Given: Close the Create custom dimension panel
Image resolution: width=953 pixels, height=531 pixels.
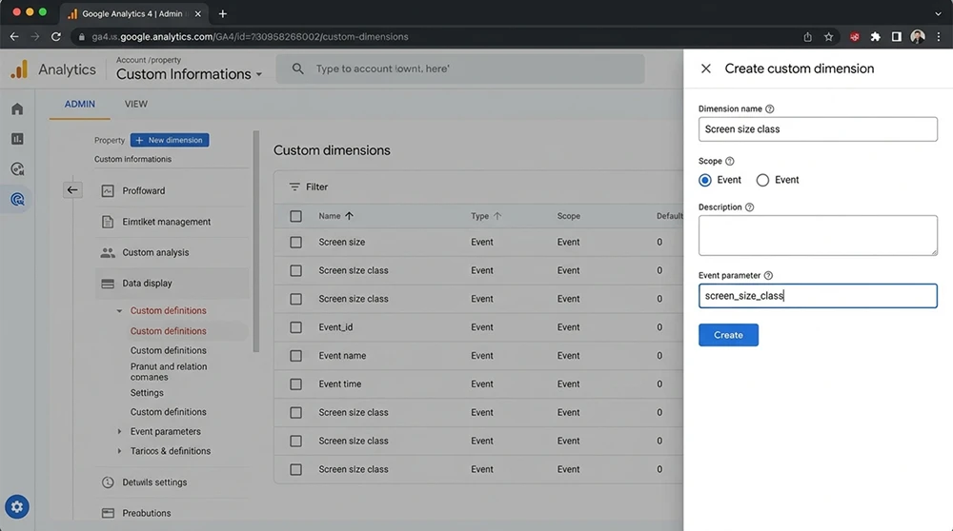Looking at the screenshot, I should 706,69.
